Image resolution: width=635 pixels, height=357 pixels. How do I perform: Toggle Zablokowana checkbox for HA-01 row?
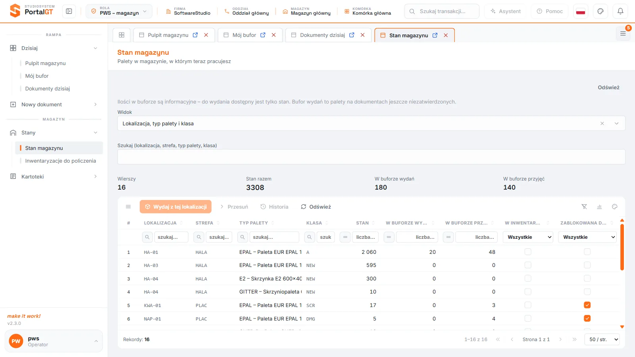click(x=587, y=252)
